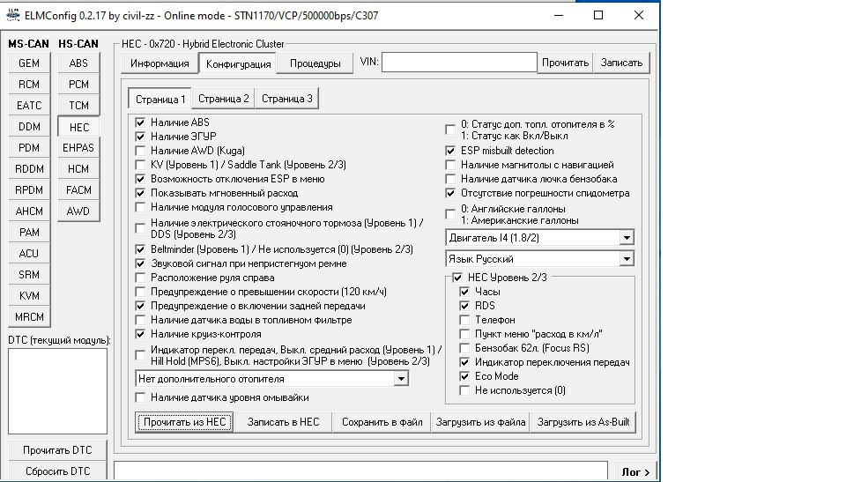Image resolution: width=846 pixels, height=482 pixels.
Task: Enable Наличие датчика уровня омывайки checkbox
Action: point(140,397)
